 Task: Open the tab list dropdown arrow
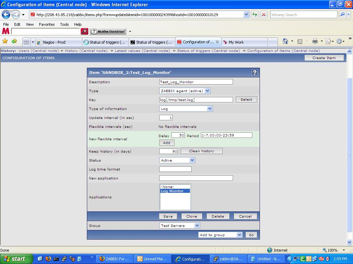coord(33,42)
